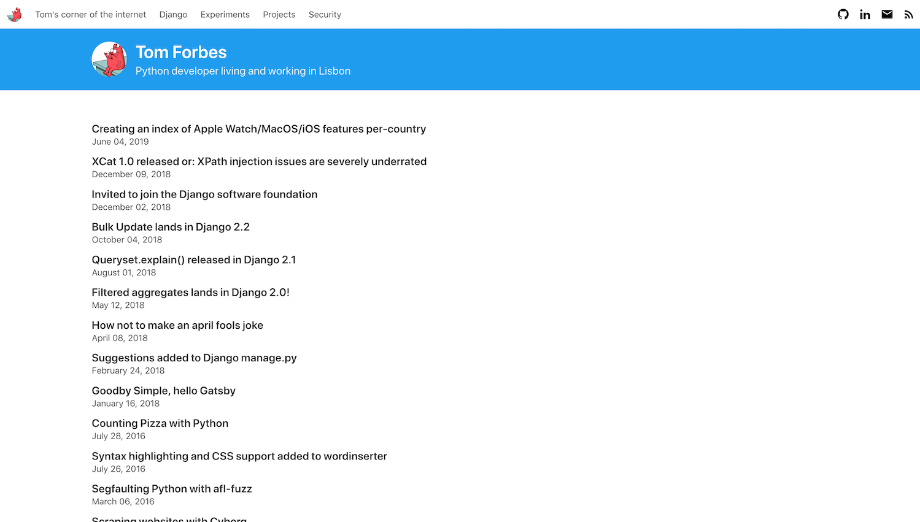Open Suggestions added to Django manage.py
The width and height of the screenshot is (920, 522).
194,358
